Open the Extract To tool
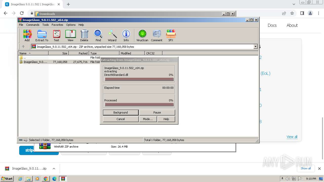This screenshot has height=182, width=324. point(42,35)
